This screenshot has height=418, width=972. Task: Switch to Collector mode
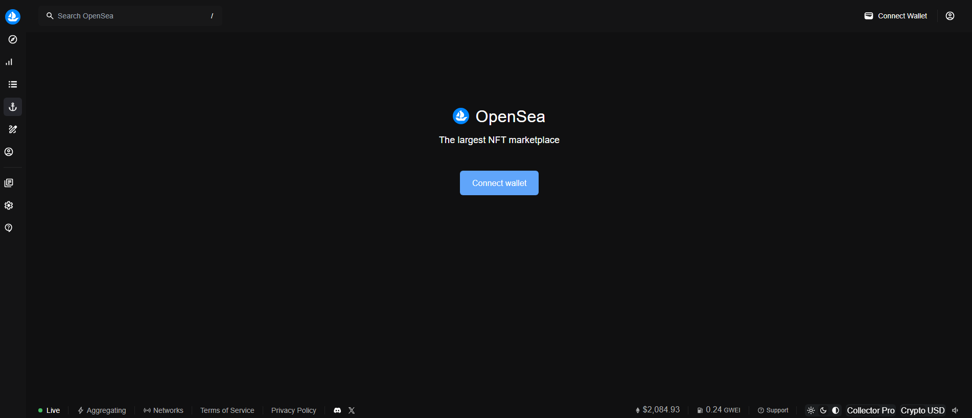pyautogui.click(x=863, y=410)
